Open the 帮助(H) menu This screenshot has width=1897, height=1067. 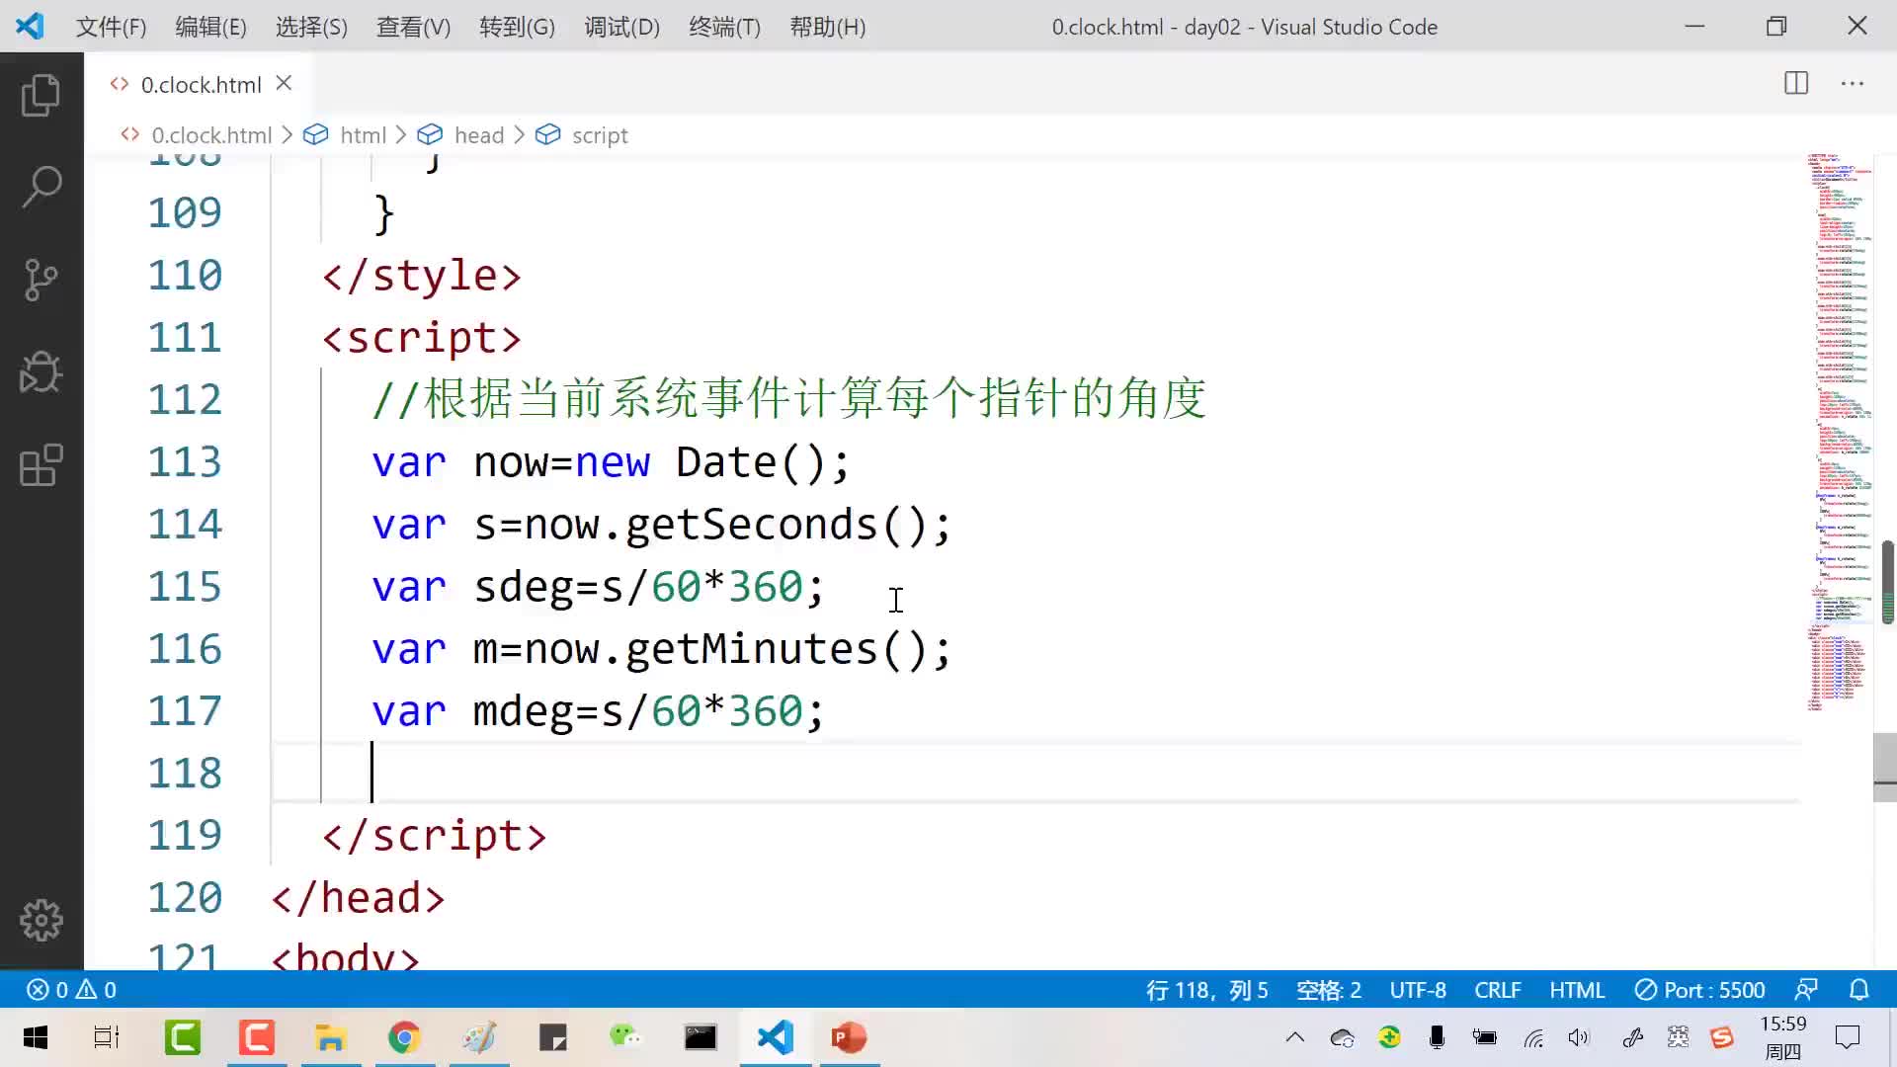828,27
